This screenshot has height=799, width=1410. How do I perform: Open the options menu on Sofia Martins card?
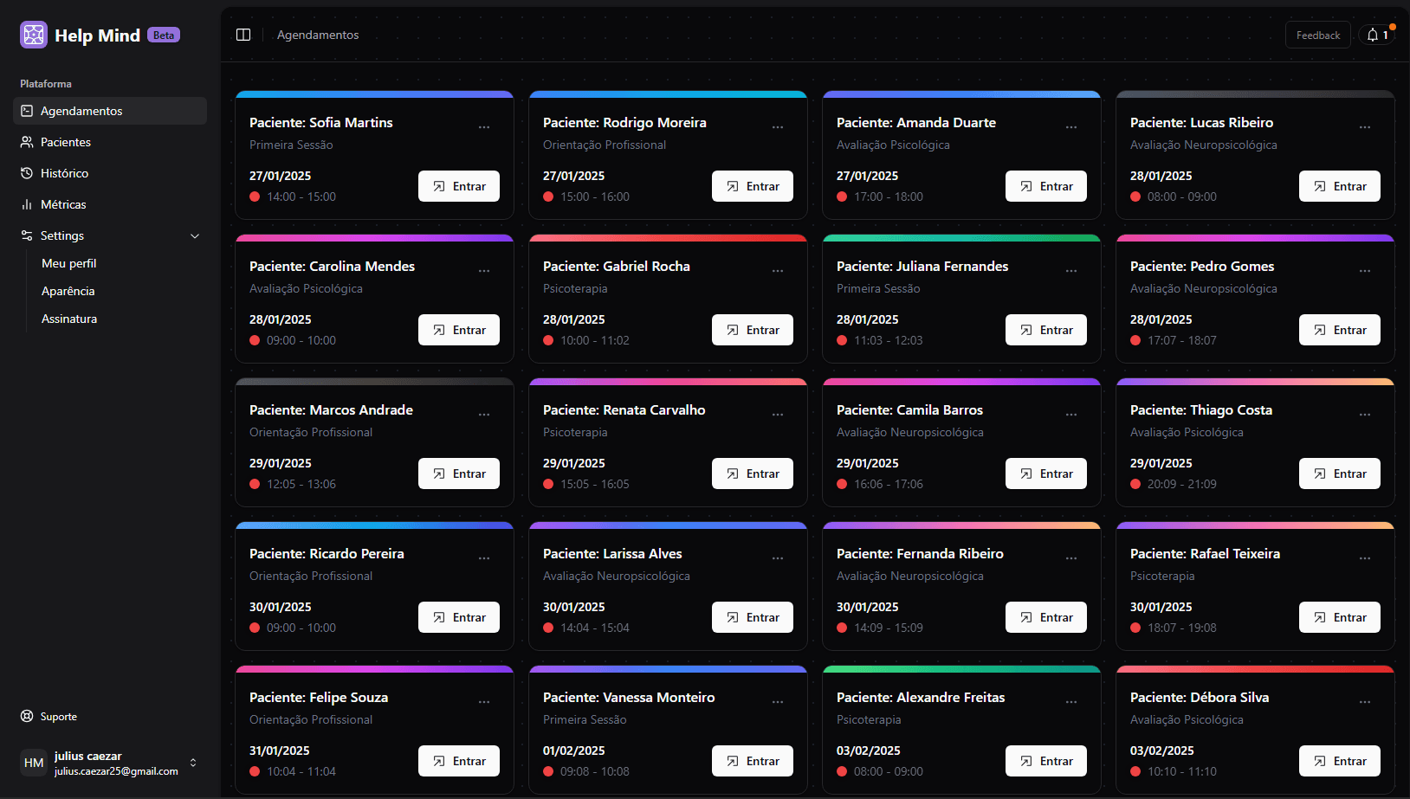tap(484, 126)
